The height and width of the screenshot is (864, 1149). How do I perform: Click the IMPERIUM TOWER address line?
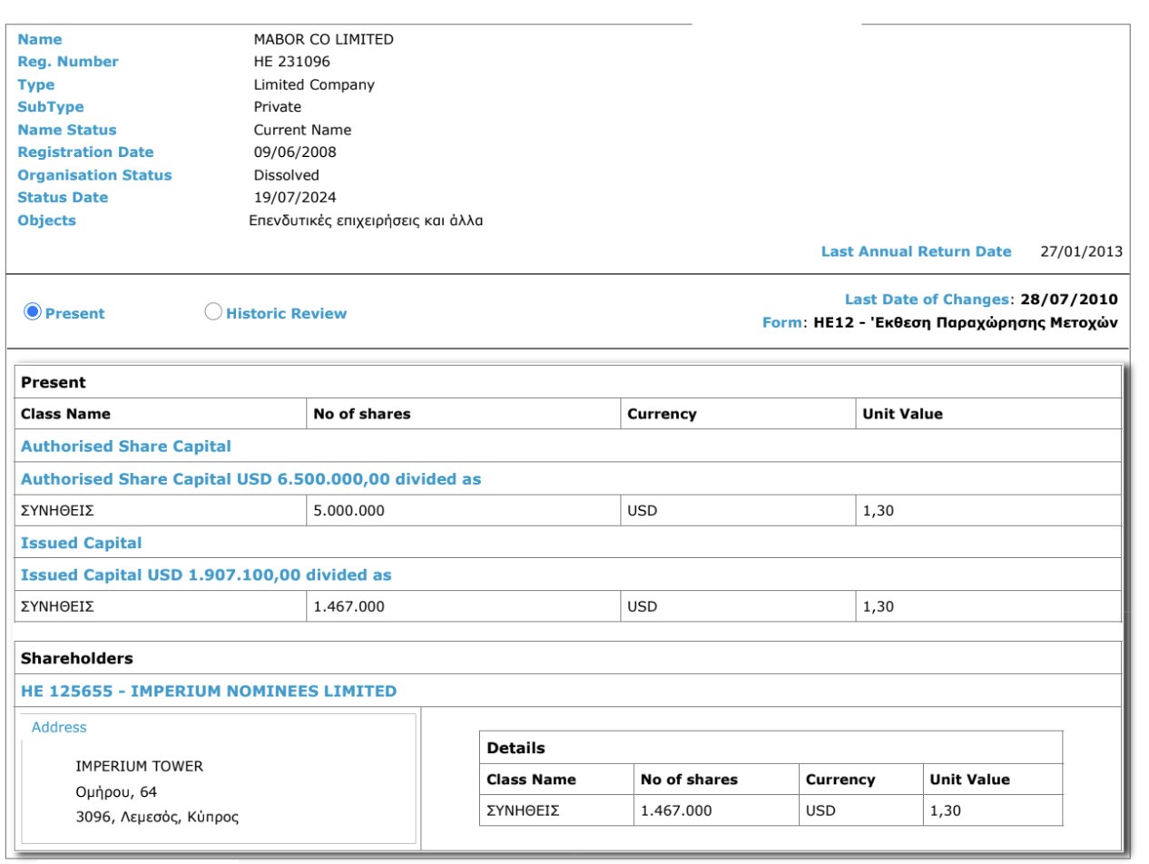(x=139, y=766)
